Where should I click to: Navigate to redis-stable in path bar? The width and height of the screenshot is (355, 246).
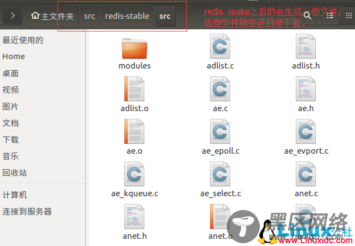tap(127, 16)
